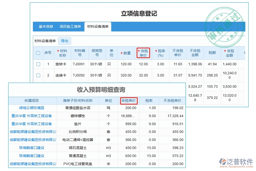Click the 导出 export button

pos(65,41)
